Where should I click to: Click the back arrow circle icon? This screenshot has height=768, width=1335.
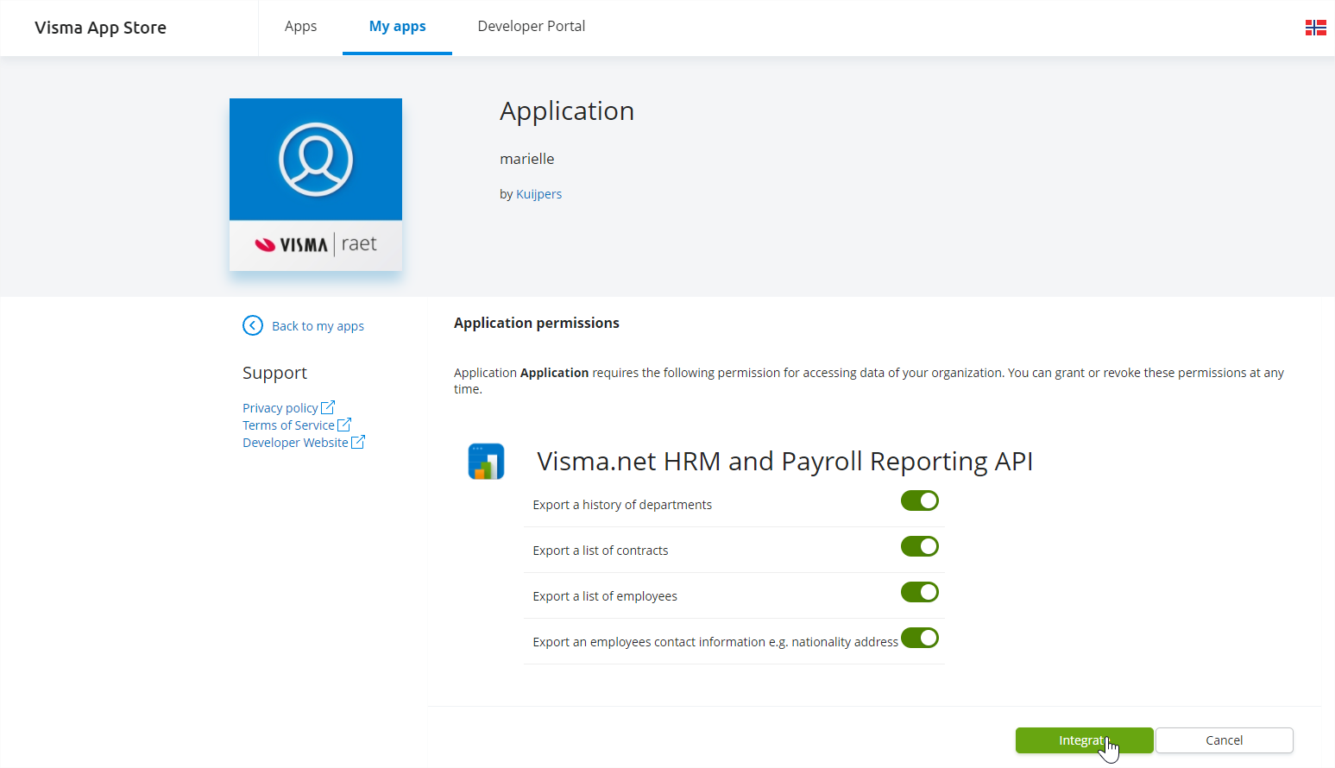253,325
